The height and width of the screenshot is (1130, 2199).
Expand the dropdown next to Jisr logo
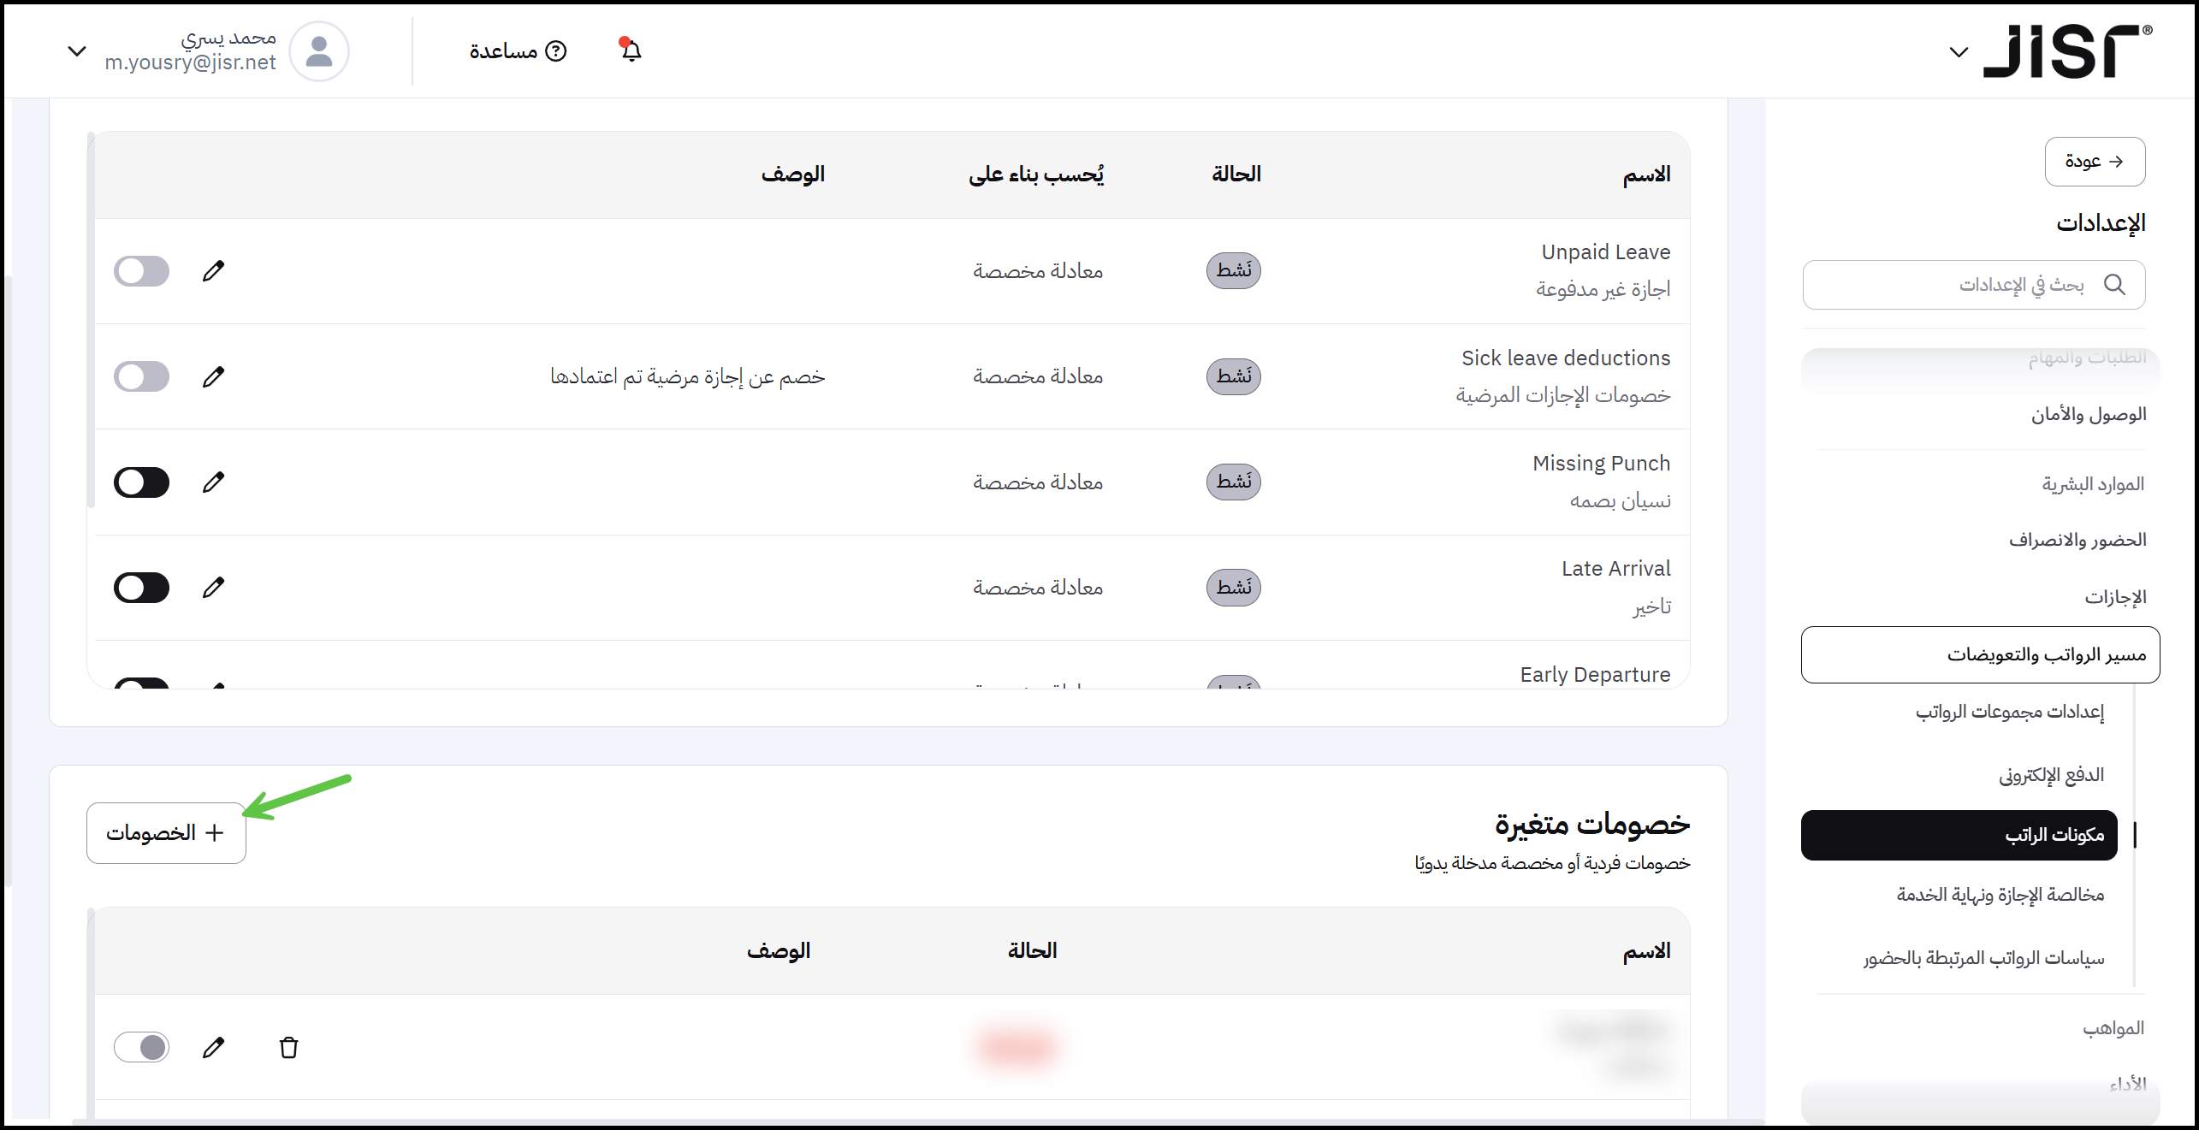pos(1959,53)
